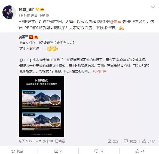View the 1026 comments on the original post
The height and width of the screenshot is (154, 159).
130,141
